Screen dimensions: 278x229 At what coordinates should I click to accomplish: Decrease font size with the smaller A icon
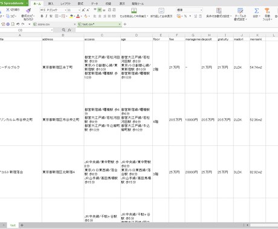[88, 10]
